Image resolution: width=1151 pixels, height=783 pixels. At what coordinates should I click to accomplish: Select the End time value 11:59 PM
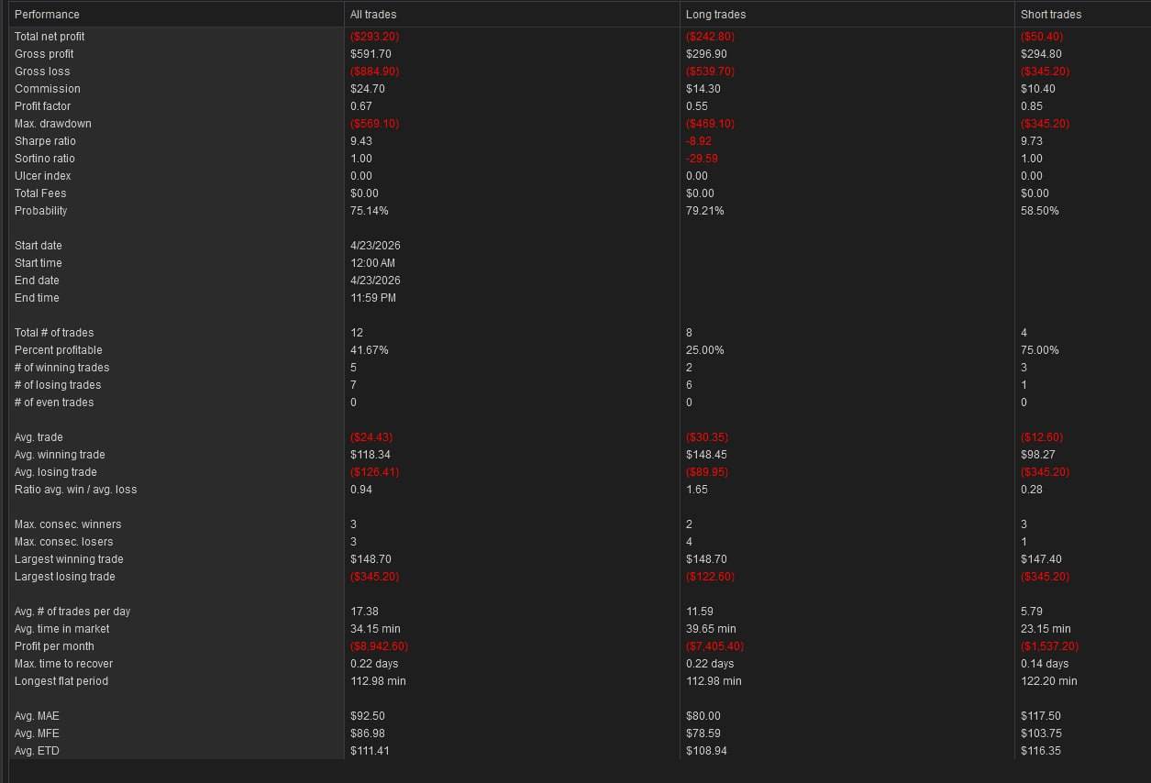point(372,298)
